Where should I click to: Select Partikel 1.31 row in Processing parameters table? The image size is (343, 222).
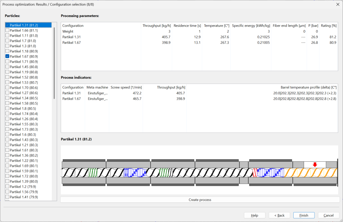click(x=199, y=37)
